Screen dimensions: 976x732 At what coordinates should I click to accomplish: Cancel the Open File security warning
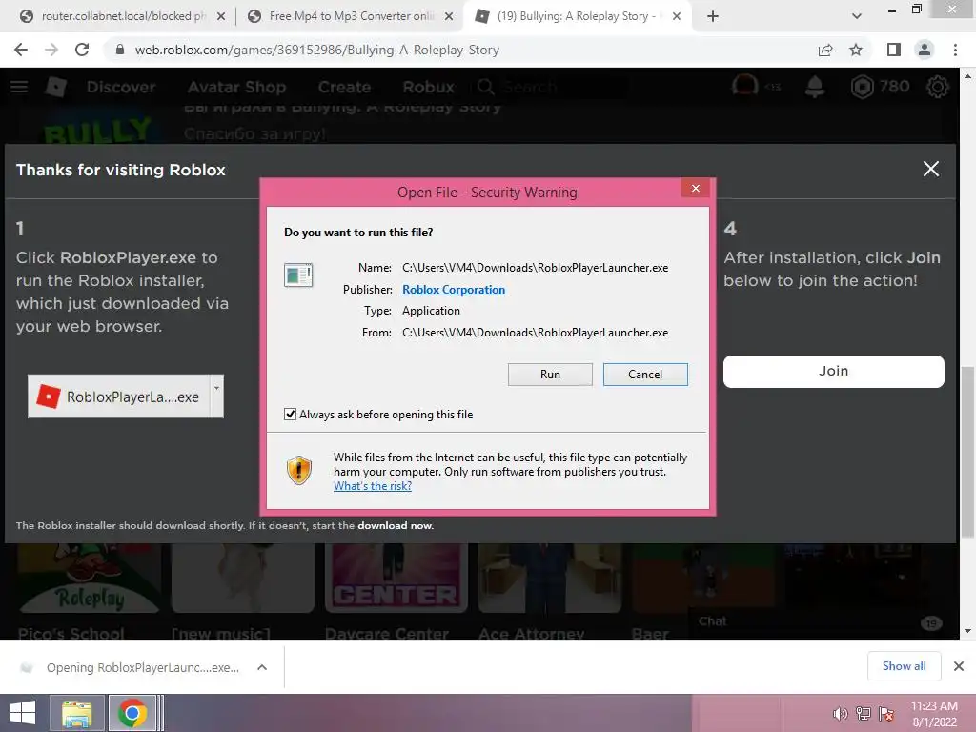[645, 374]
